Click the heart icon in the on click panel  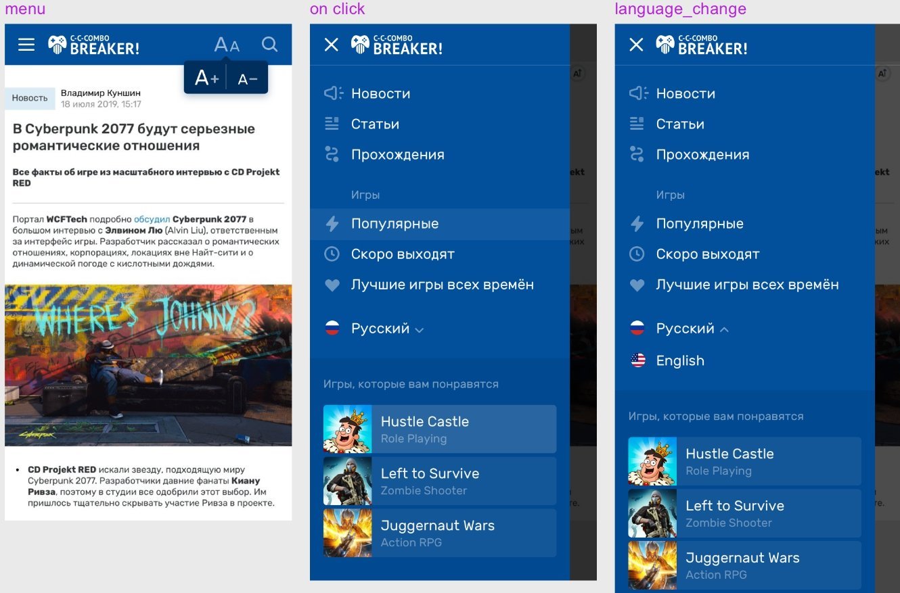[332, 285]
